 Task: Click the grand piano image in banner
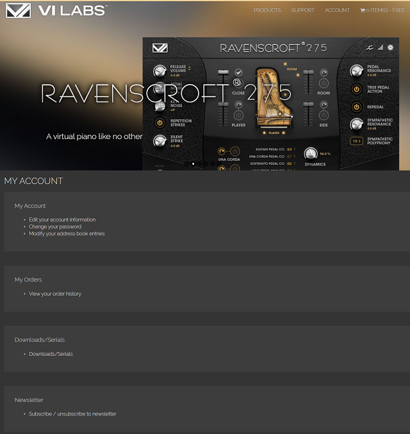click(x=274, y=98)
